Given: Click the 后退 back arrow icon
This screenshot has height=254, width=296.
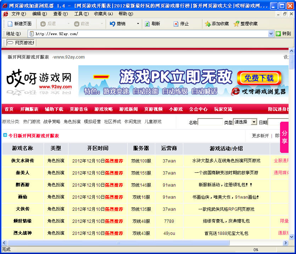Looking at the screenshot, I should coord(43,24).
